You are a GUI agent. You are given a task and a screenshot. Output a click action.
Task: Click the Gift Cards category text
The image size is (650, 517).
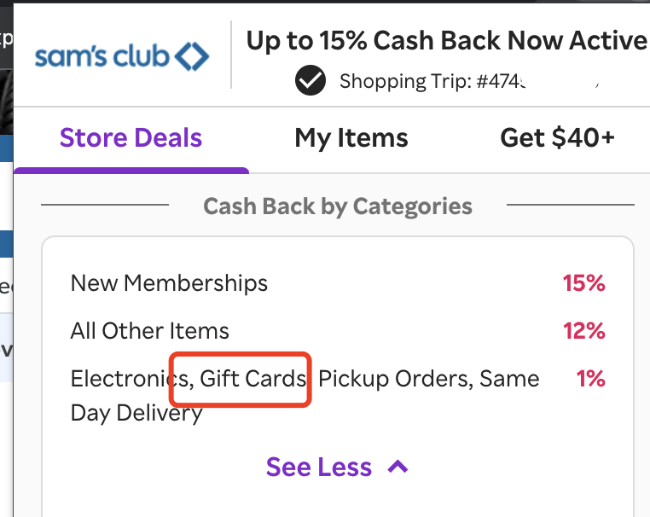pyautogui.click(x=253, y=378)
